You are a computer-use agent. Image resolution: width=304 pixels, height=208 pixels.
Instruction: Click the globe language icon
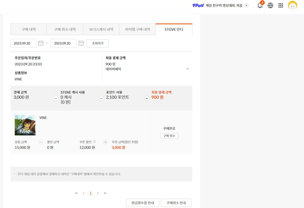point(270,6)
